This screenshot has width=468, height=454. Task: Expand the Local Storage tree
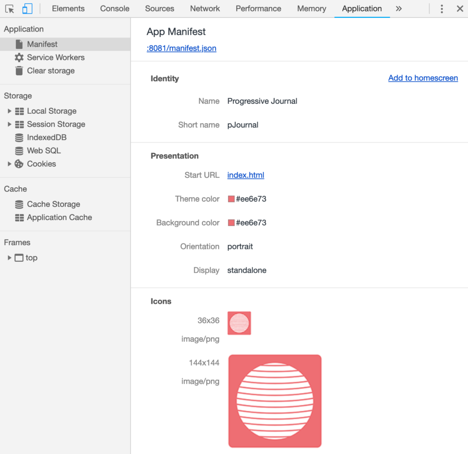9,111
